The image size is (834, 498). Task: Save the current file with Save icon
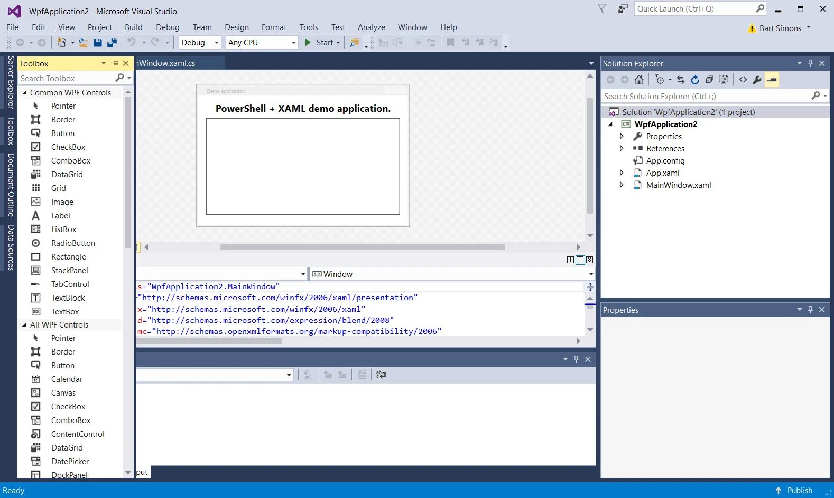98,42
